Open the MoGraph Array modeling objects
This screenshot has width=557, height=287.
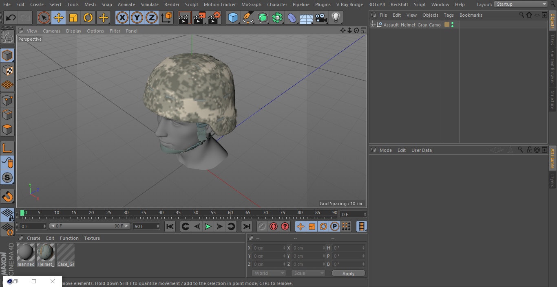[x=277, y=18]
